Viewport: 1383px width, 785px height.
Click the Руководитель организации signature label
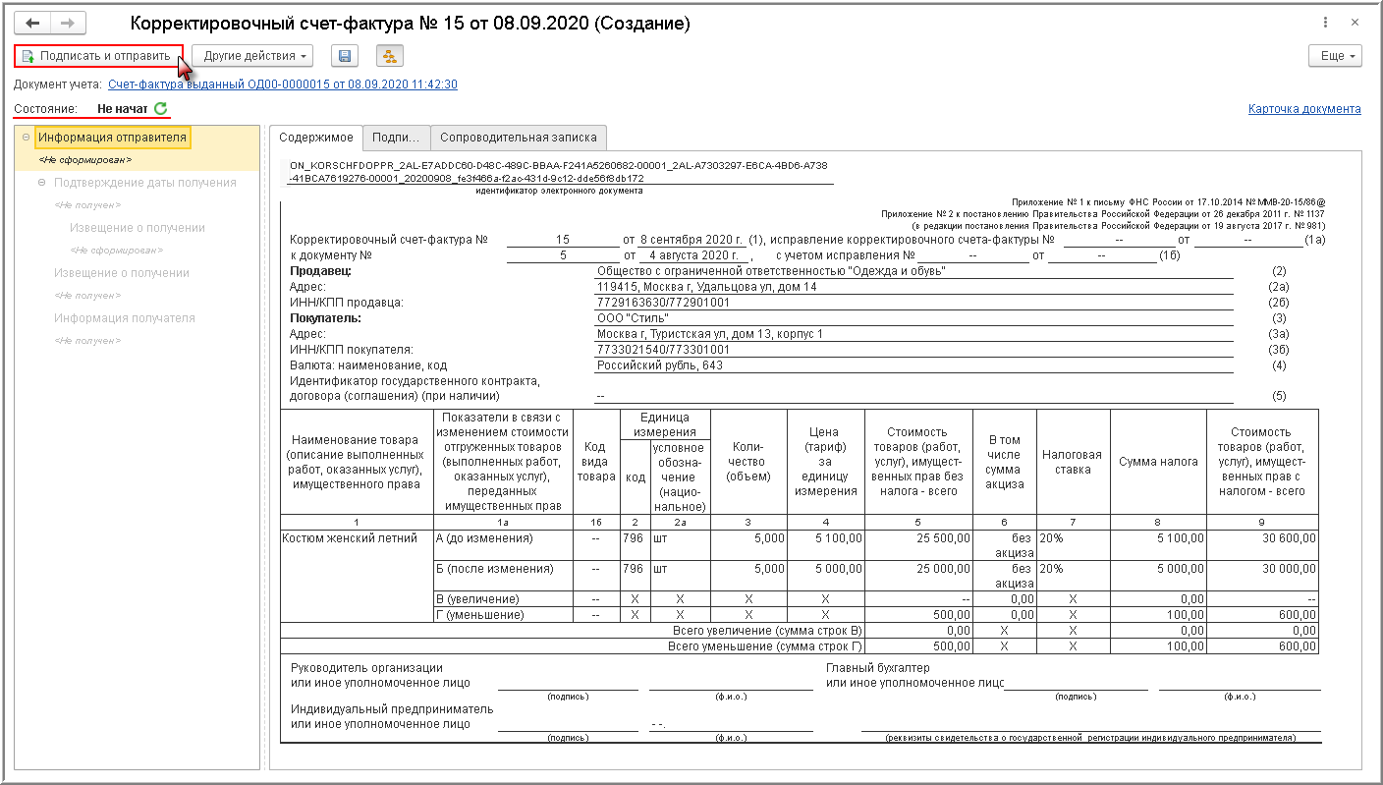tap(366, 668)
